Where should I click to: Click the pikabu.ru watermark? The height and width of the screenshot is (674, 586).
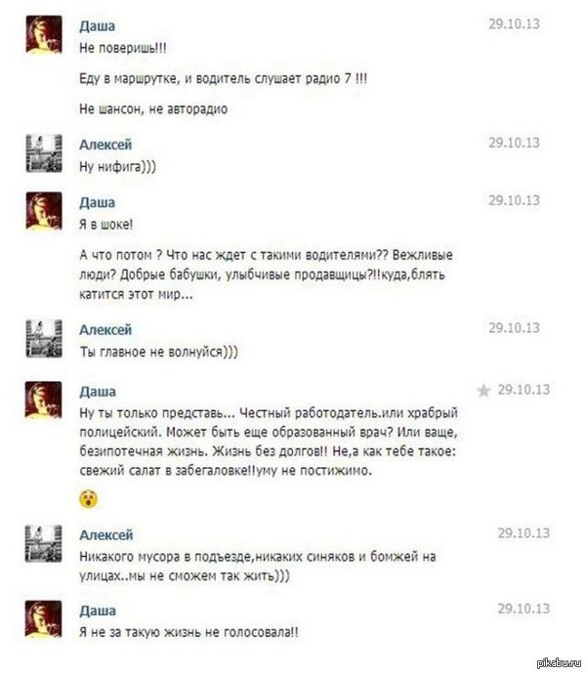coord(559,663)
